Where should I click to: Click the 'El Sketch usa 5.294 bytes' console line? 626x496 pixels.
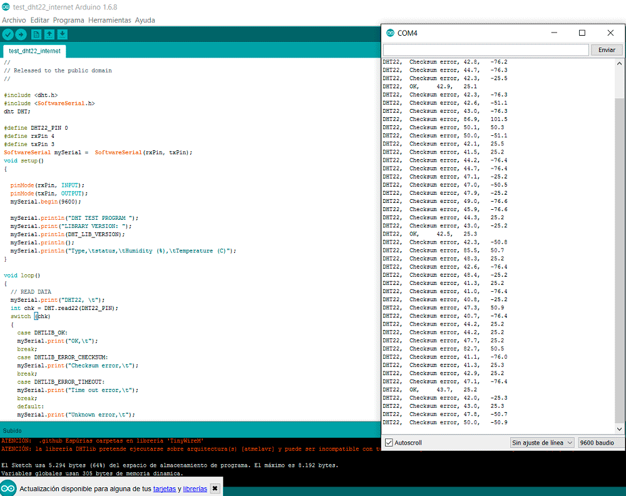[170, 465]
